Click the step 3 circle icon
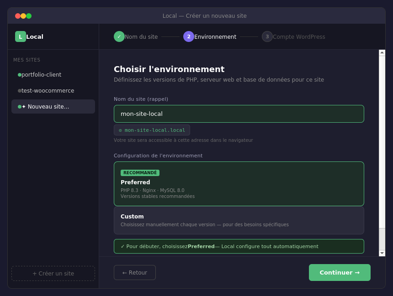 click(x=267, y=36)
